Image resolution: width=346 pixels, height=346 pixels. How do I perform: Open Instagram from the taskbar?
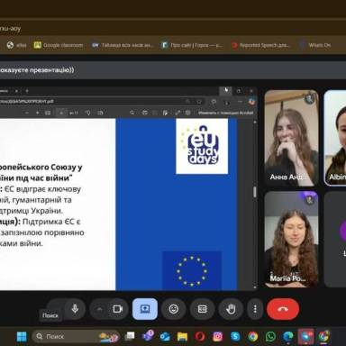(x=217, y=336)
